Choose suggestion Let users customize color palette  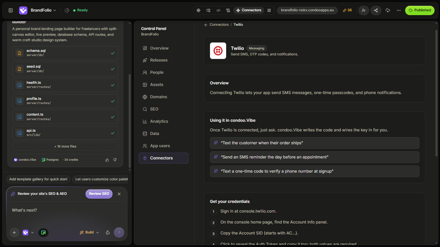(x=100, y=179)
